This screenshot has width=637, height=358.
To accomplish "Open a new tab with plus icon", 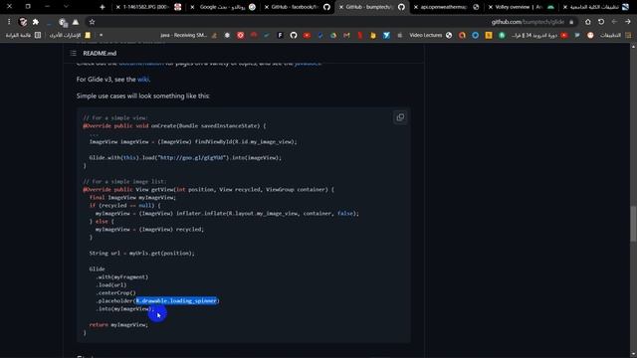I will [102, 7].
